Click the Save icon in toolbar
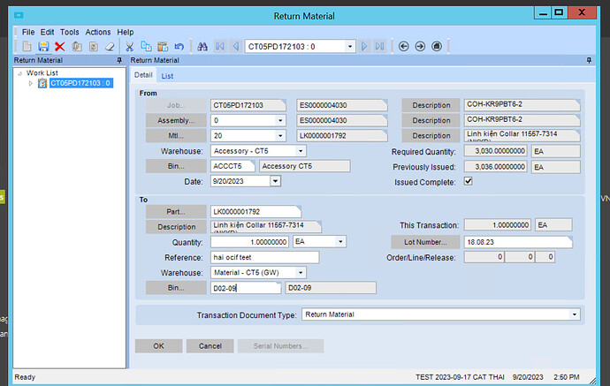 pyautogui.click(x=44, y=46)
